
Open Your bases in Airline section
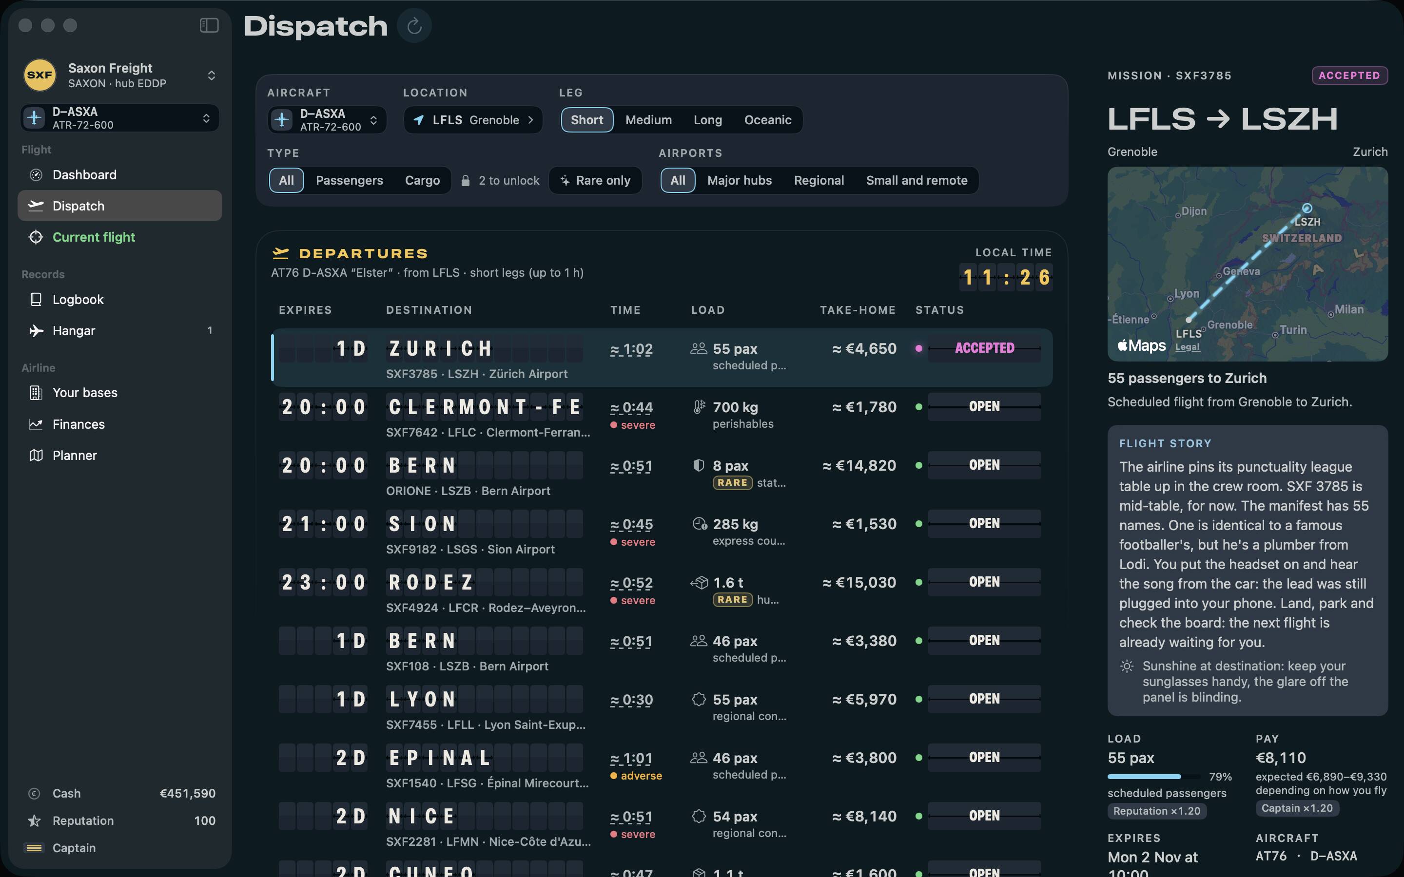click(x=119, y=393)
